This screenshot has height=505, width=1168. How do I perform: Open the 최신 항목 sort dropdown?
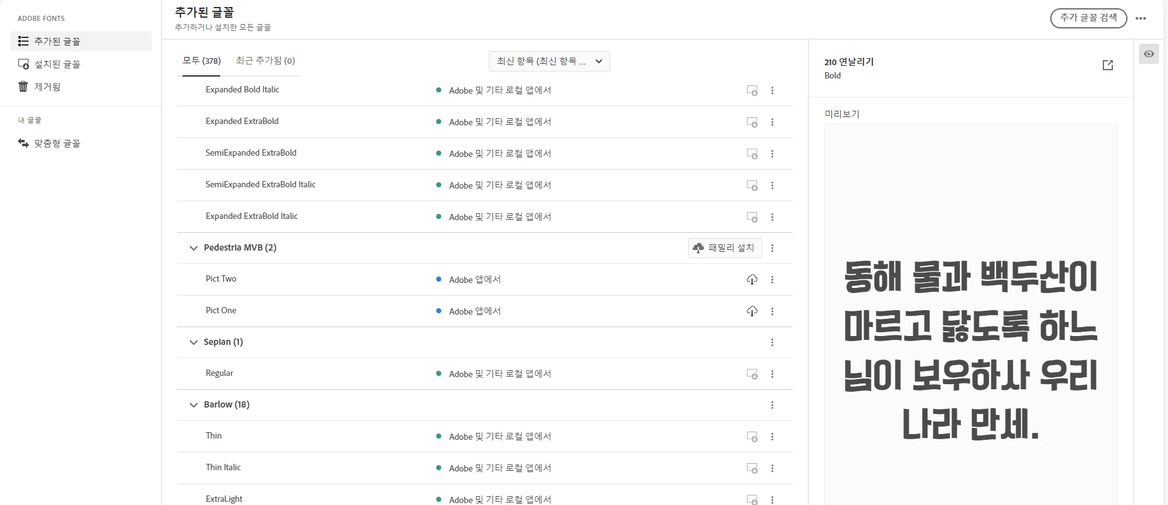[549, 61]
